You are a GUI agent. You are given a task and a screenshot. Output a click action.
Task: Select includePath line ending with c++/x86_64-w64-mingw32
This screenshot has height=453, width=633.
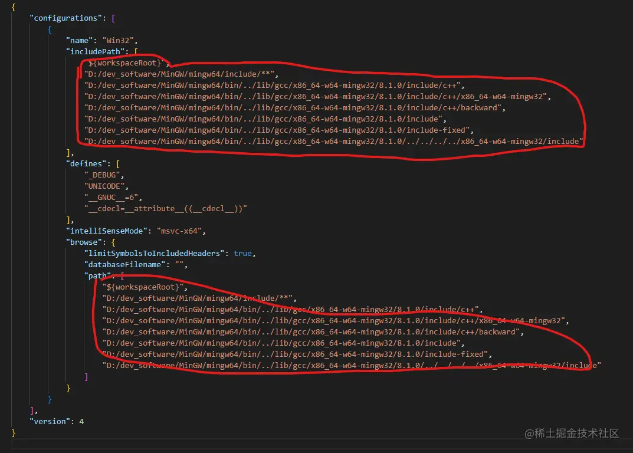click(315, 97)
